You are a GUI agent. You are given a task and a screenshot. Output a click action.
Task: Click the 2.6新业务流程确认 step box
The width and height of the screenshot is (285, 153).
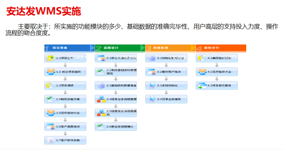(x=116, y=126)
